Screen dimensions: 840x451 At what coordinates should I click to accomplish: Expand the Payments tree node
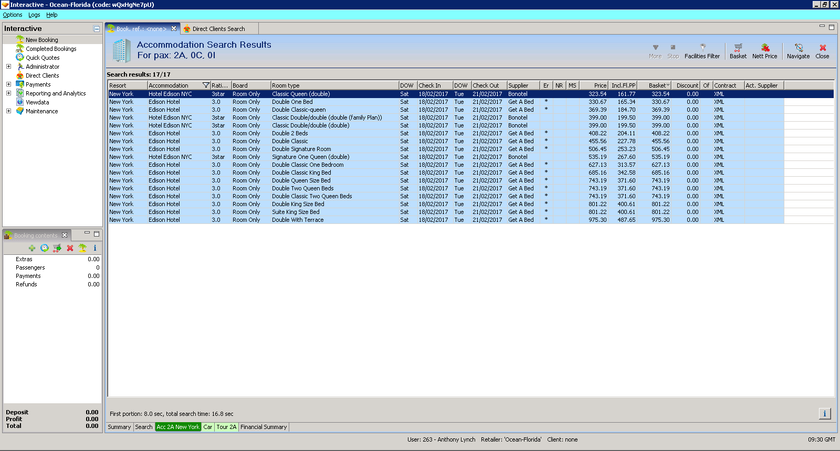pyautogui.click(x=8, y=84)
